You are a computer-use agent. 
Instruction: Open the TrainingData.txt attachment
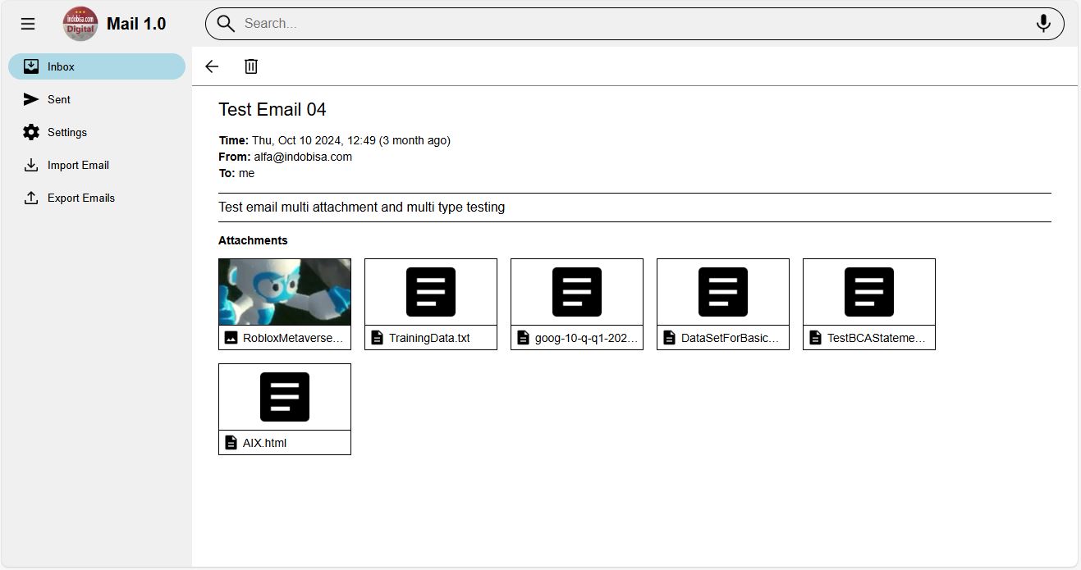click(430, 337)
